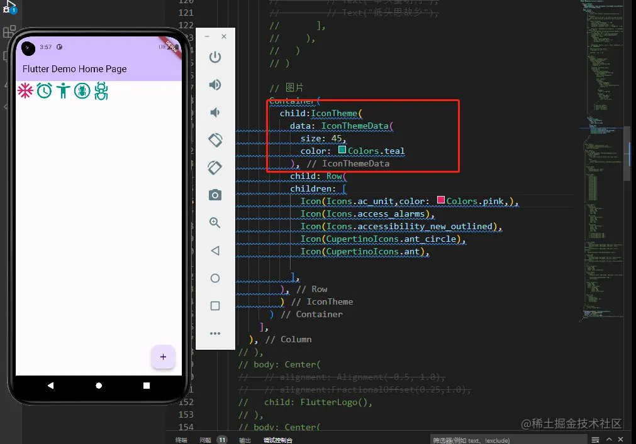Image resolution: width=636 pixels, height=444 pixels.
Task: Click the emulator toolbar Back triangle
Action: coord(215,251)
